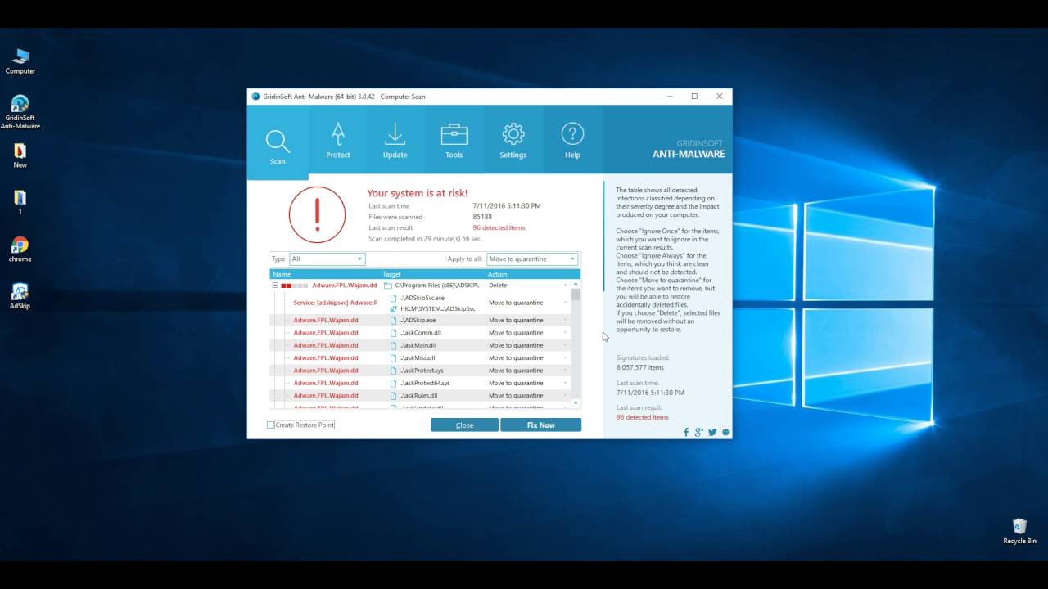Select the AdSkip desktop shortcut
Image resolution: width=1048 pixels, height=589 pixels.
[20, 296]
